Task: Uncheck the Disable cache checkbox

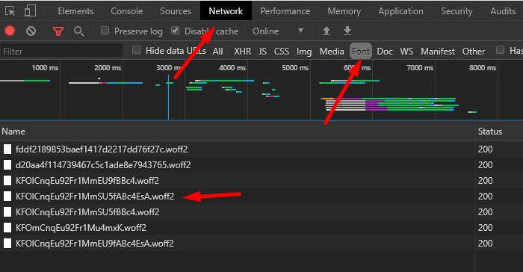Action: (175, 31)
